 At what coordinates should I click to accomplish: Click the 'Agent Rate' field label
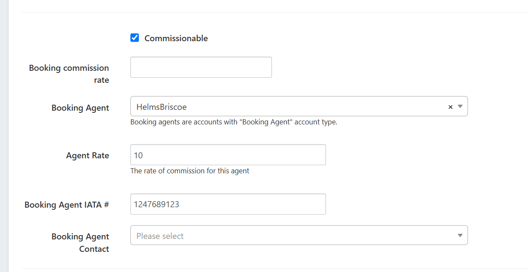click(x=87, y=155)
